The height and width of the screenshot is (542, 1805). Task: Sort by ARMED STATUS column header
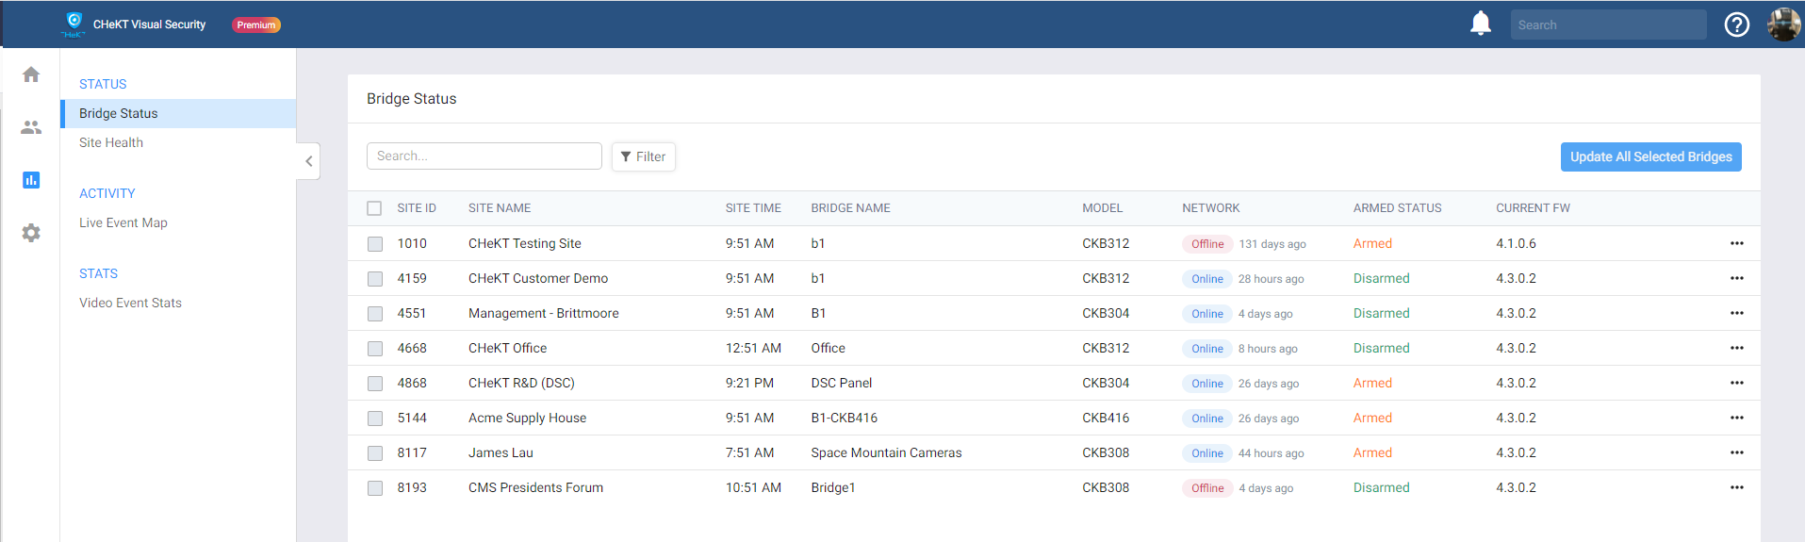[1397, 208]
